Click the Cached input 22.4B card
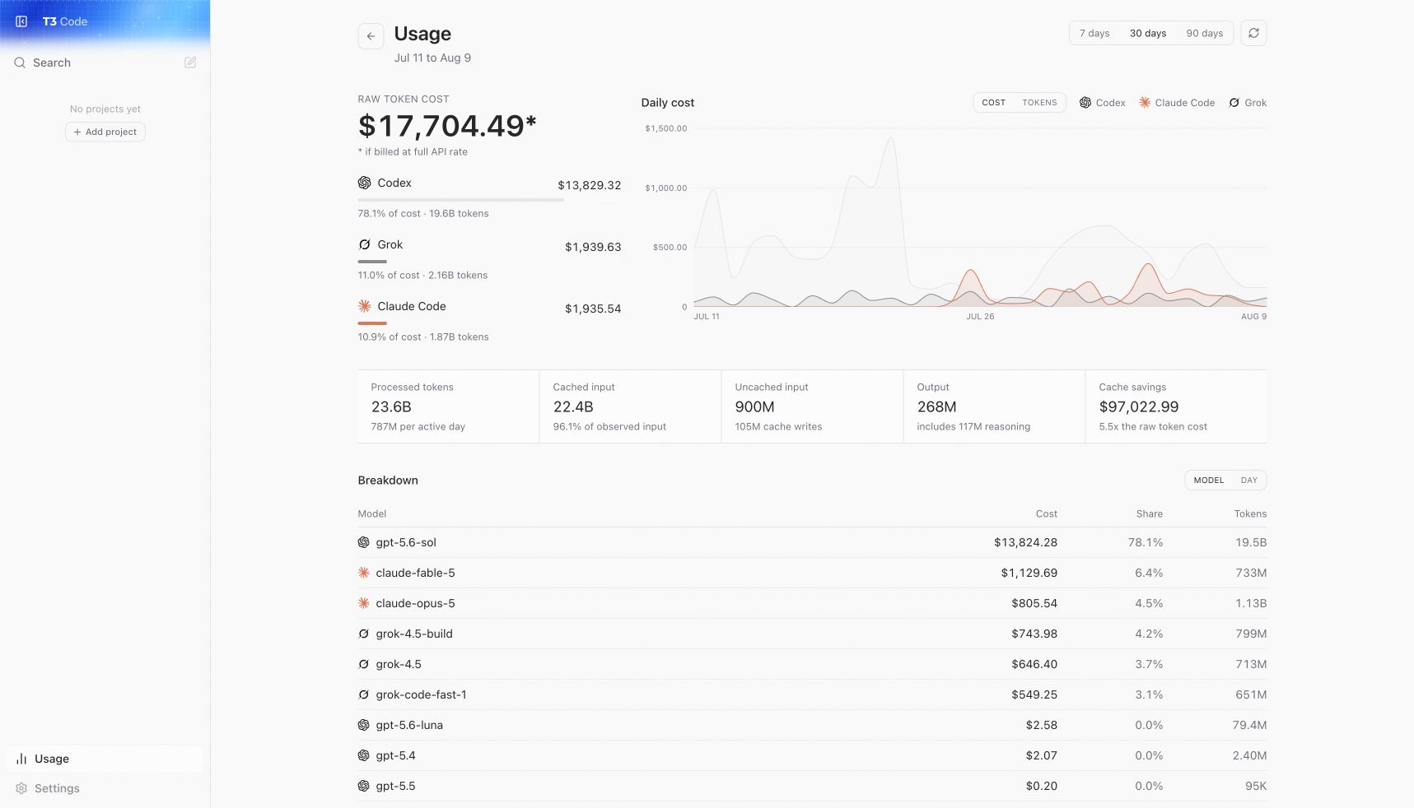The image size is (1414, 808). coord(630,406)
